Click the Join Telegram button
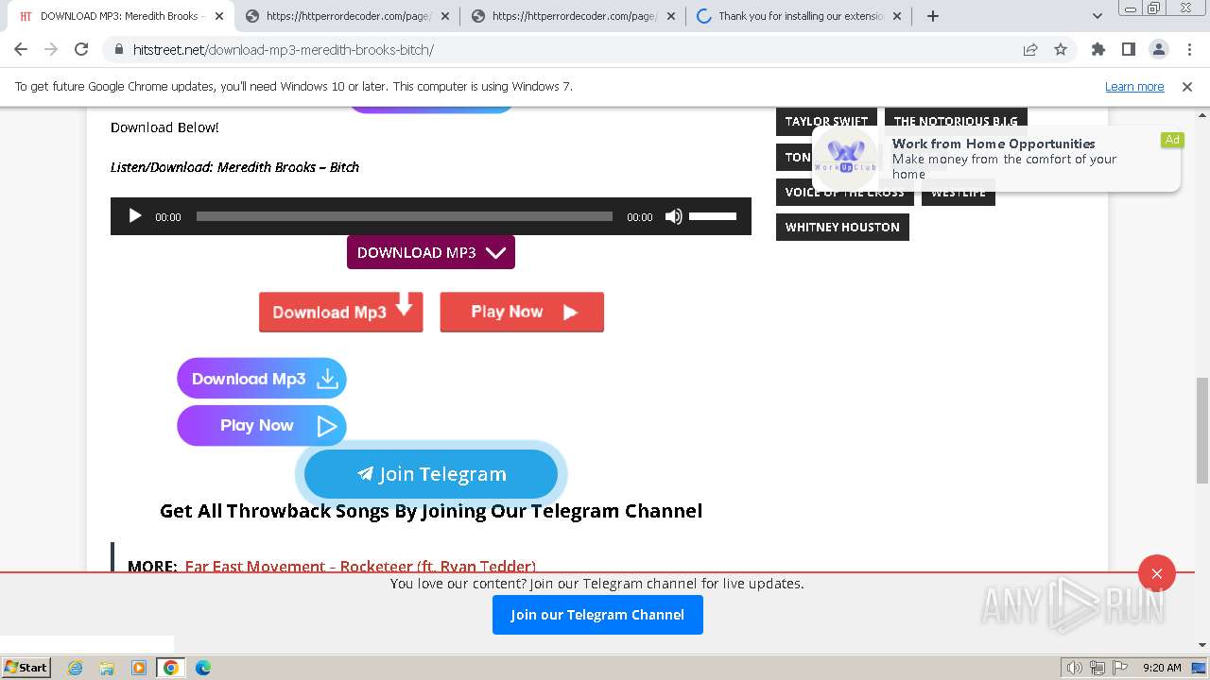Screen dimensions: 1210x680 coord(431,474)
